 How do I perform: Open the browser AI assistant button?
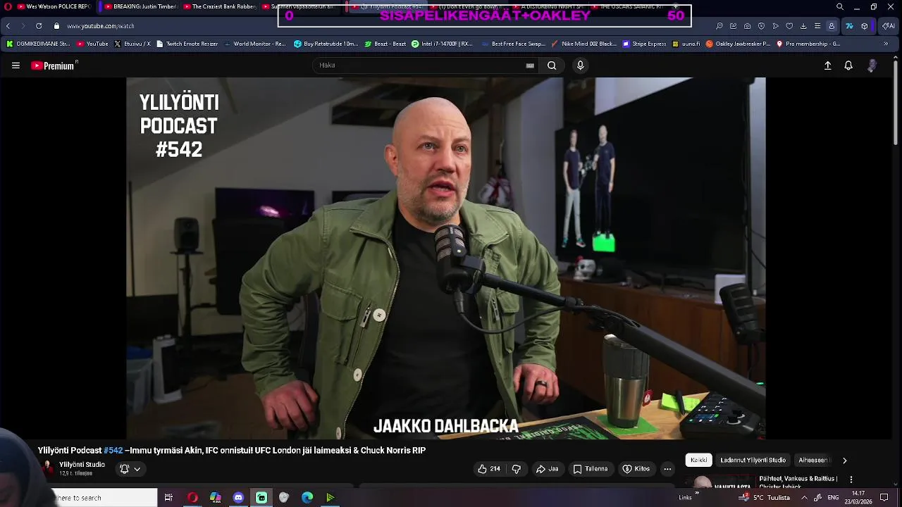[x=889, y=26]
